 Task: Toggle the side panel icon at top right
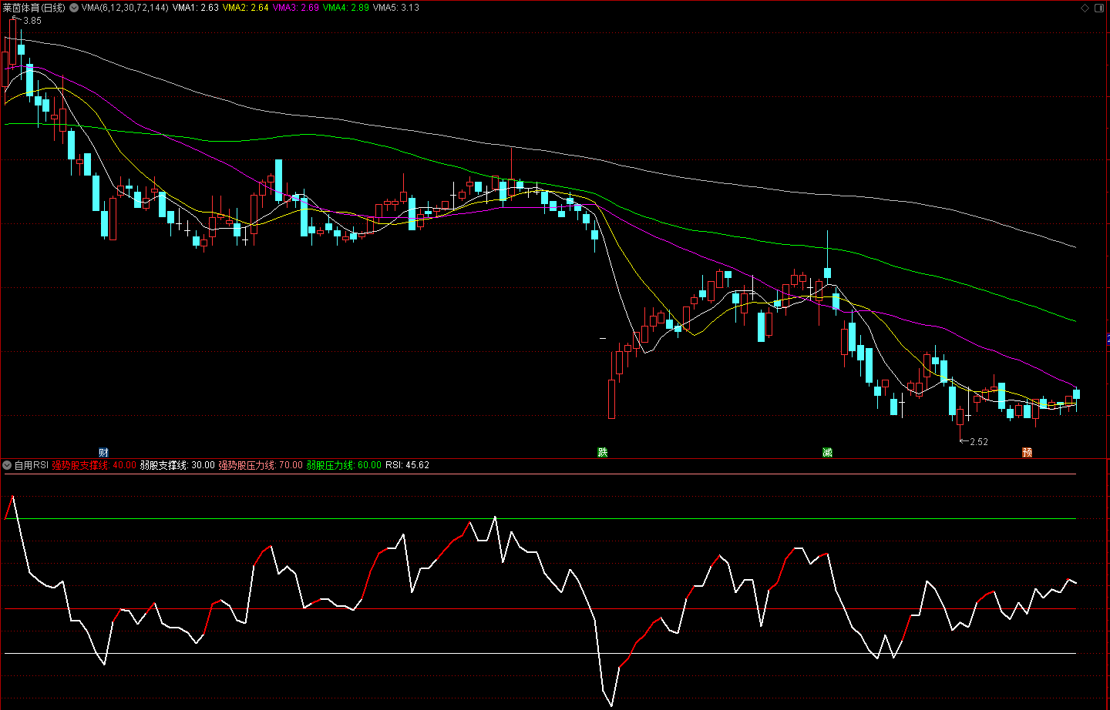[1100, 8]
